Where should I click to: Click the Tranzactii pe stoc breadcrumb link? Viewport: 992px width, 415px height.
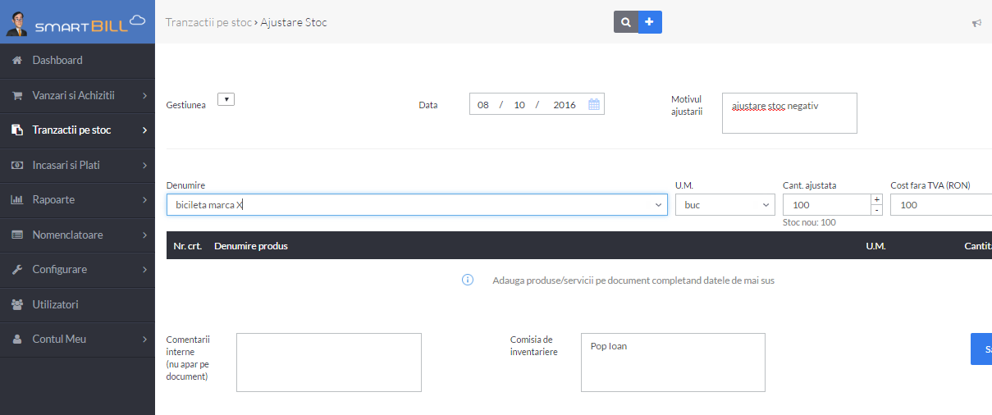tap(208, 22)
